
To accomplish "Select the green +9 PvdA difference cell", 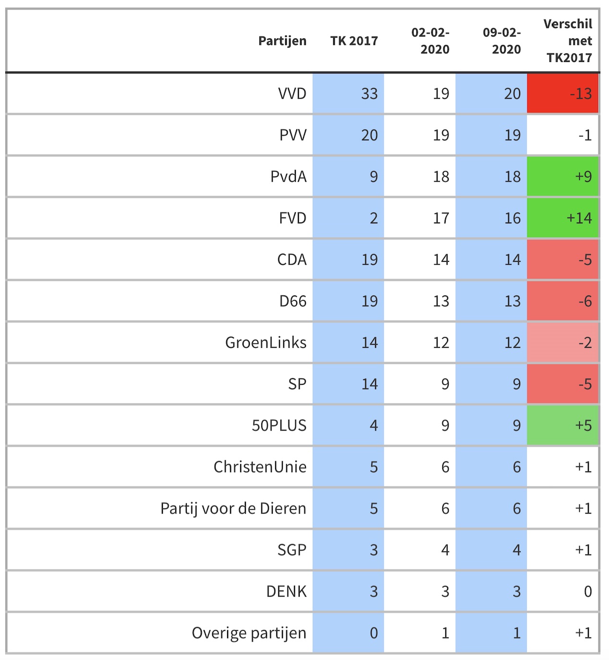I will tap(563, 177).
